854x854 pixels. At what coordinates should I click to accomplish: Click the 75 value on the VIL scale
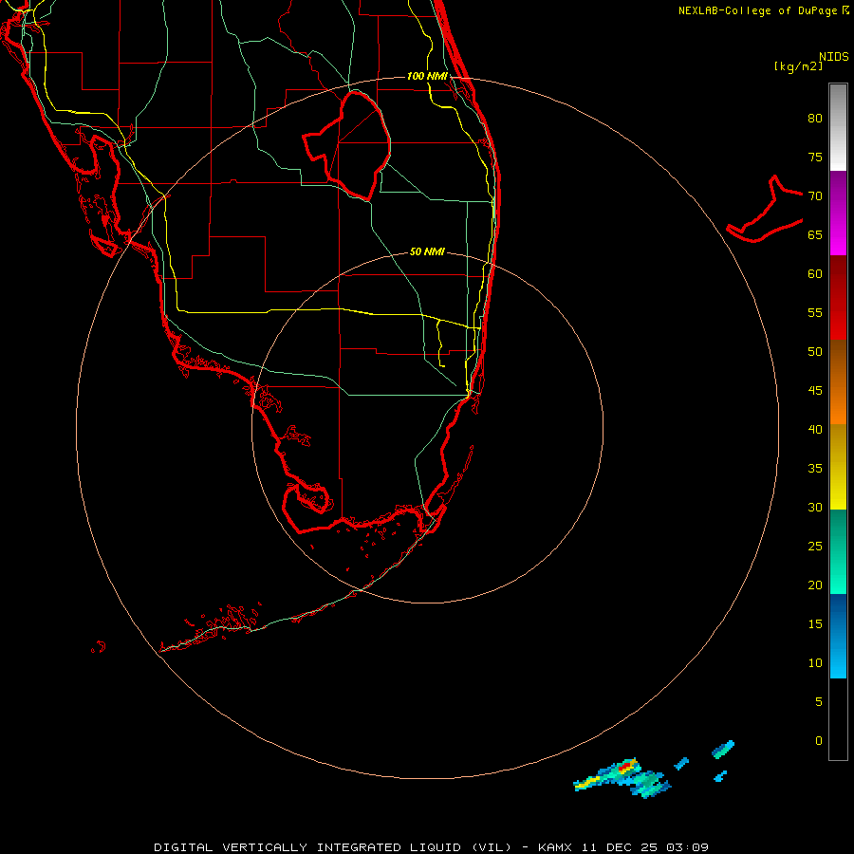[x=815, y=158]
